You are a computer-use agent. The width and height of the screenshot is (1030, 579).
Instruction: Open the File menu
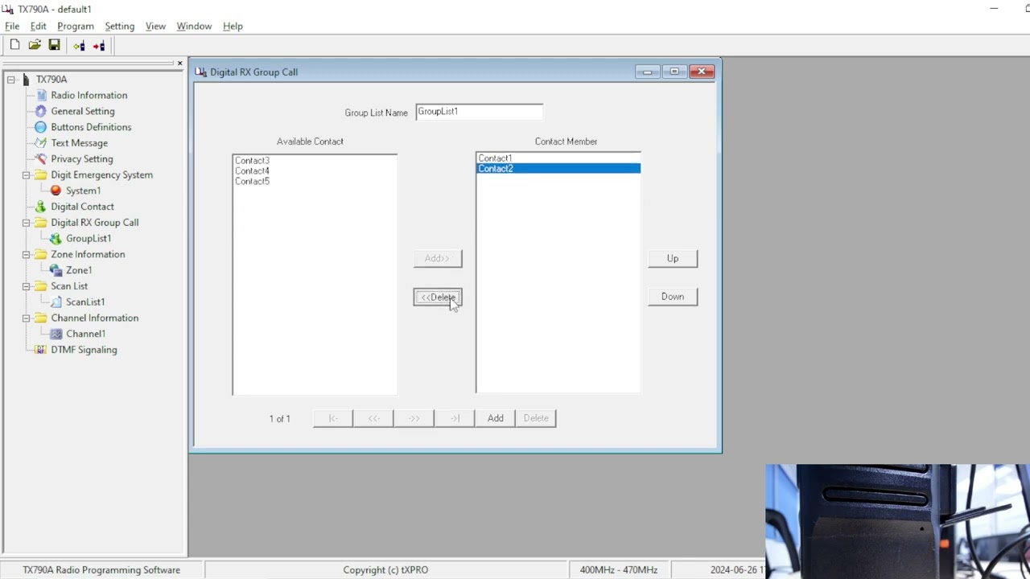12,26
